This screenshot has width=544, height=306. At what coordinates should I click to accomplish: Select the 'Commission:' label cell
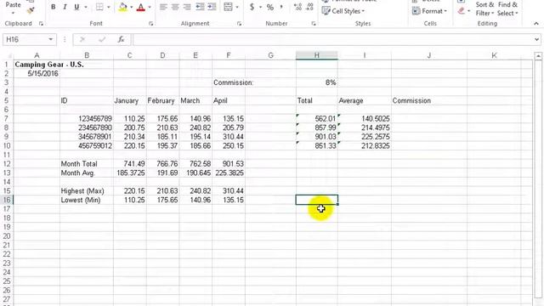click(229, 82)
